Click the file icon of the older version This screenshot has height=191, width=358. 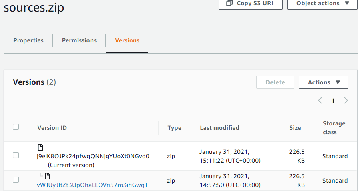coord(47,176)
